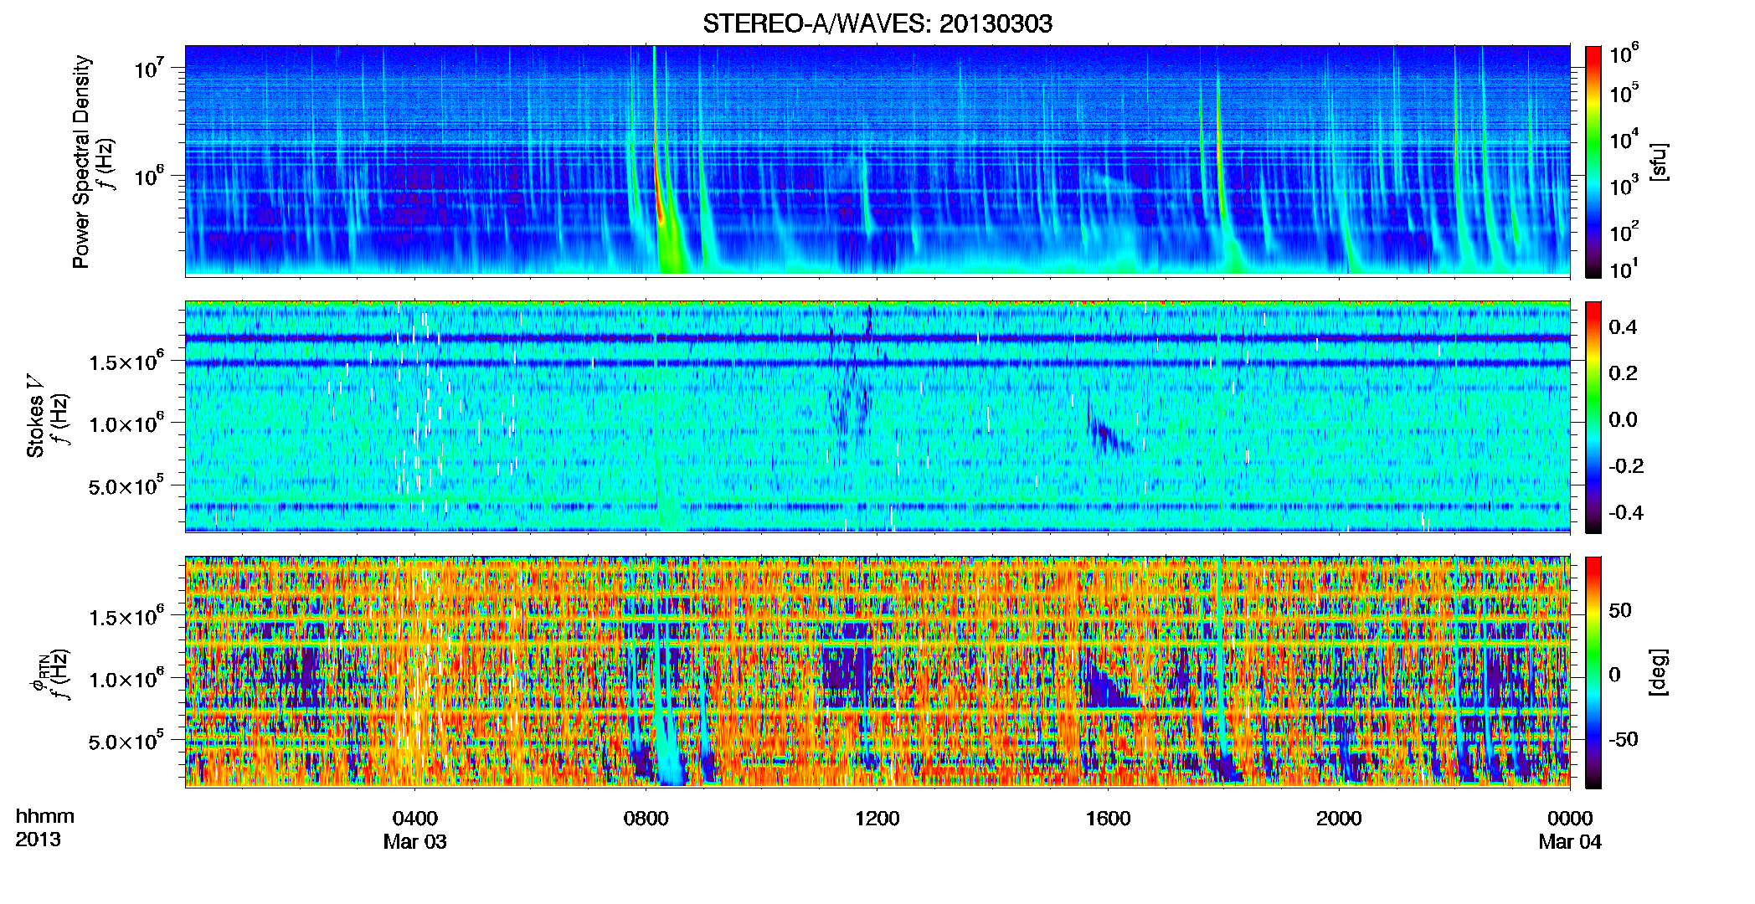This screenshot has height=904, width=1755.
Task: Click the power spectral density color bar
Action: [1593, 162]
